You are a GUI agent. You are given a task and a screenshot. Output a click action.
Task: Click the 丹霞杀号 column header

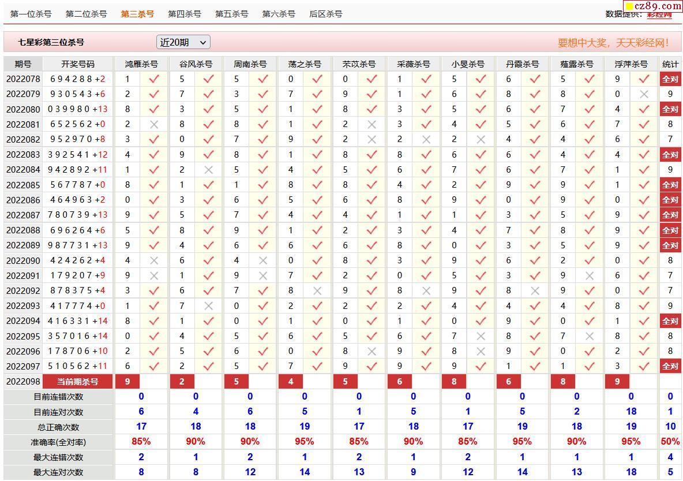tap(522, 64)
